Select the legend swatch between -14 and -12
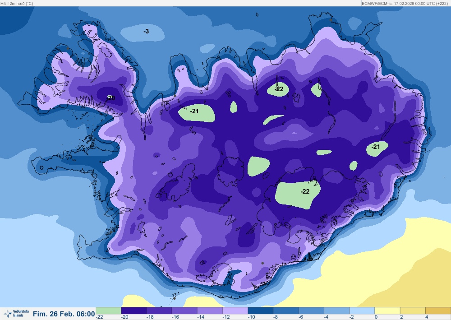This screenshot has height=320, width=451. pyautogui.click(x=210, y=311)
